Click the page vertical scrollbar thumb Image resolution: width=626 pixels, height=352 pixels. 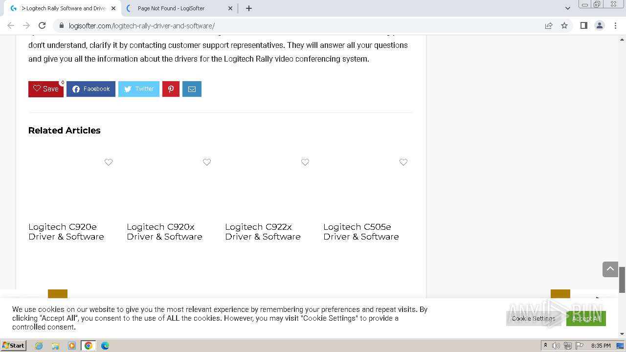coord(622,280)
